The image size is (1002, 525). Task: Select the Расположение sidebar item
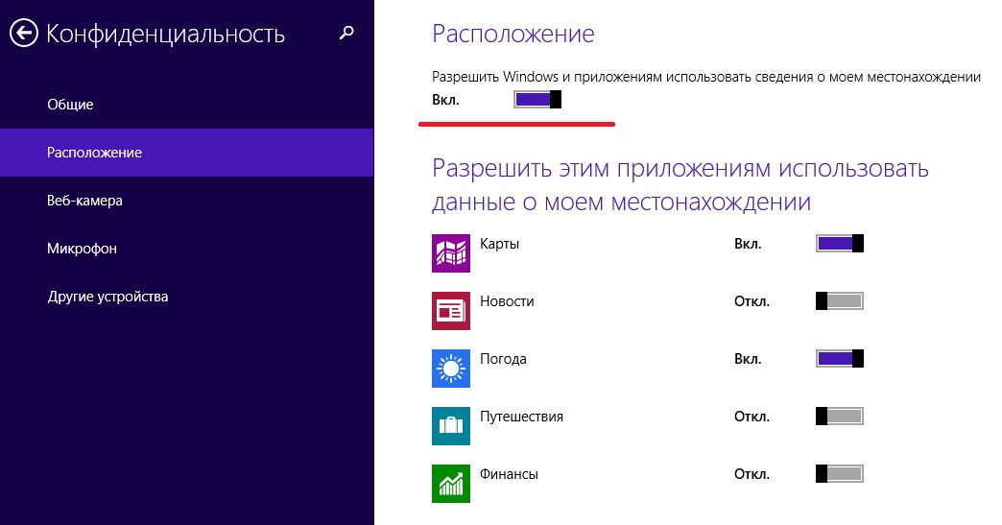click(186, 152)
